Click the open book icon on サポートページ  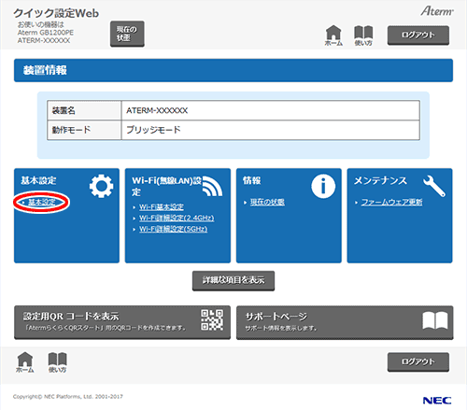pos(435,320)
